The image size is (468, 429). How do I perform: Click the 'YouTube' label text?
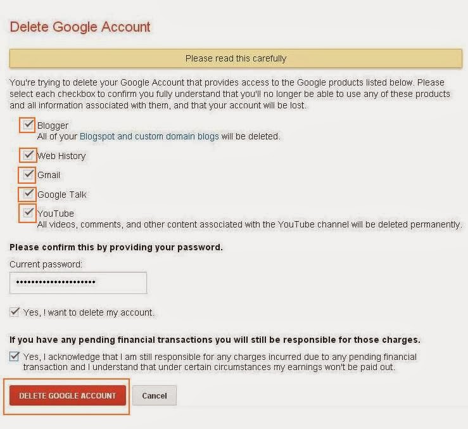(55, 214)
